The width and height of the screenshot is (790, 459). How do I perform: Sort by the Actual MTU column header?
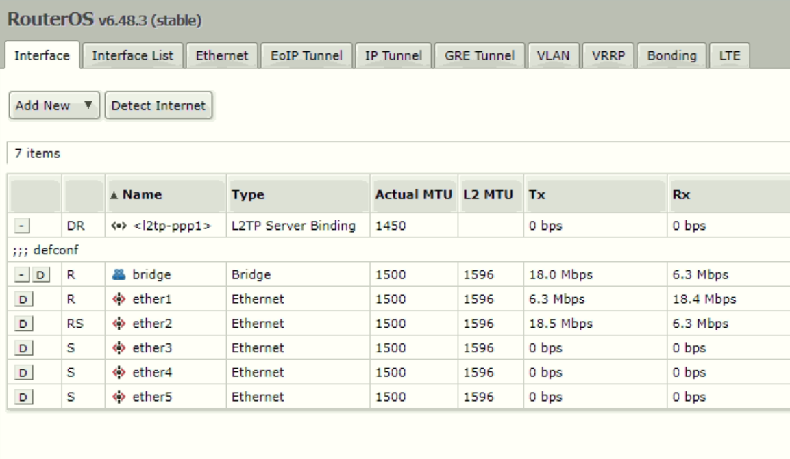[x=414, y=194]
